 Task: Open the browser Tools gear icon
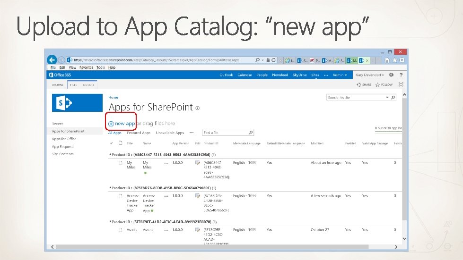click(x=402, y=60)
